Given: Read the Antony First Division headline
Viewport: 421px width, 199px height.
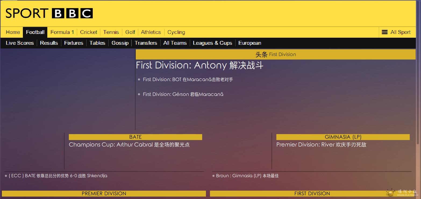Looking at the screenshot, I should 199,65.
